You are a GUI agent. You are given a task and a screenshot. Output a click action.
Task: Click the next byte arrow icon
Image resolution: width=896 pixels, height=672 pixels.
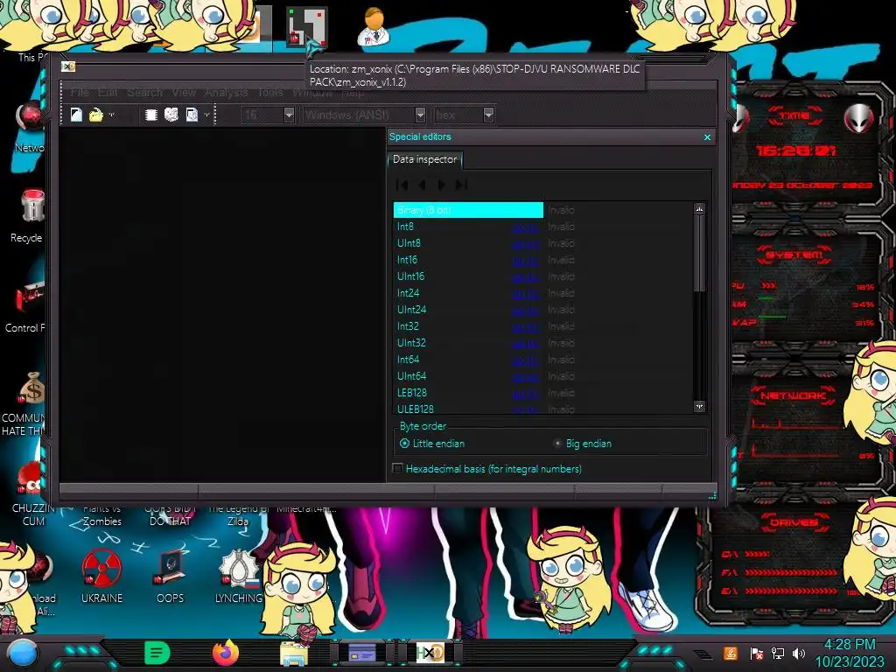click(x=441, y=185)
